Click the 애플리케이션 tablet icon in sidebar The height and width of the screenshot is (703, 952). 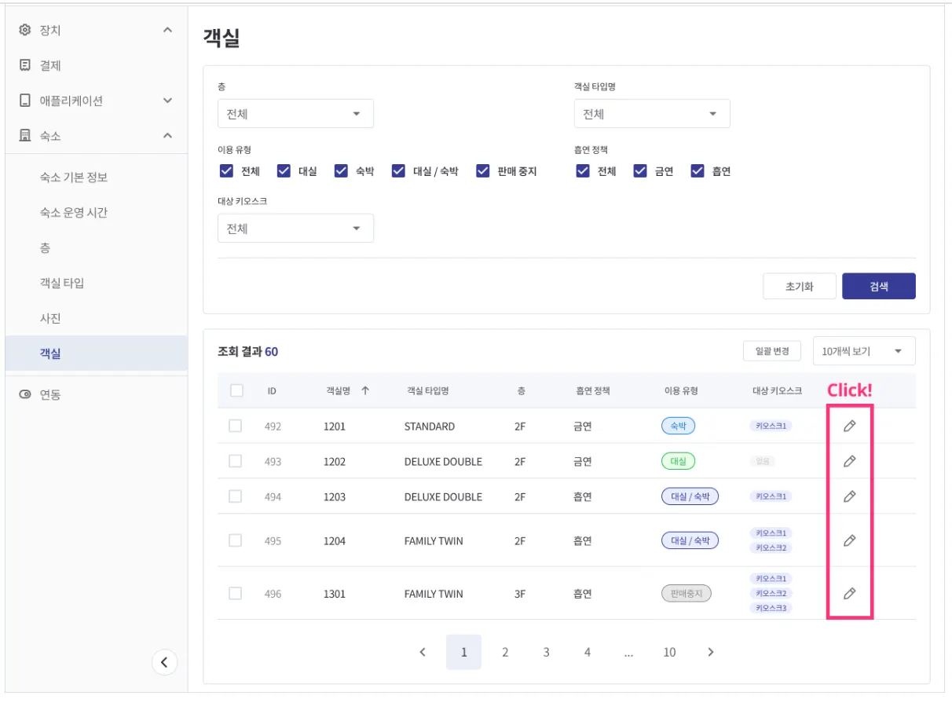point(24,101)
